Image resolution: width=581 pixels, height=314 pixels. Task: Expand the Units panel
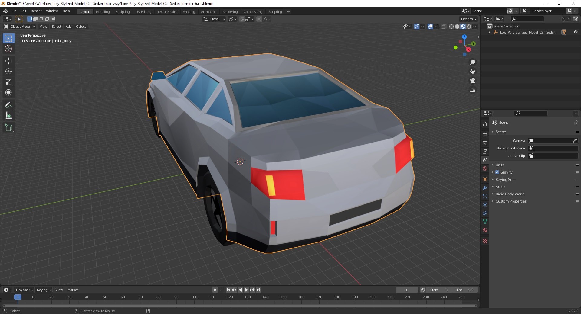500,165
